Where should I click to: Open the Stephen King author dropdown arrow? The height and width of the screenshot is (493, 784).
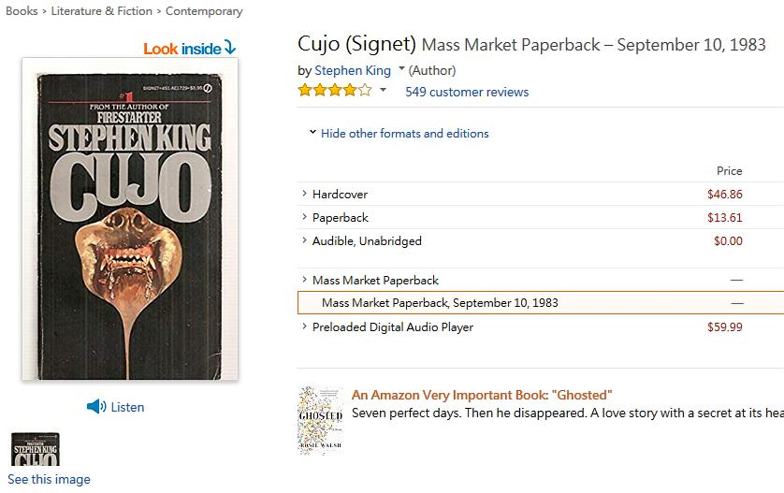pyautogui.click(x=401, y=69)
